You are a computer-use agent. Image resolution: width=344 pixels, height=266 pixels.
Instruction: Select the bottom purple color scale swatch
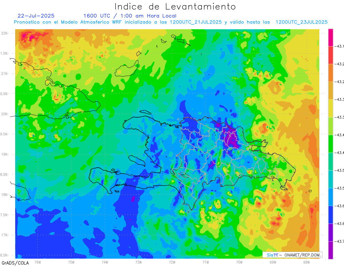click(x=331, y=250)
